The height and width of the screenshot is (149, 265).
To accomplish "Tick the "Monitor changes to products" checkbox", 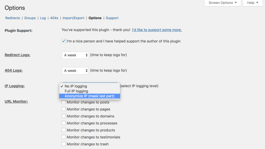I will tap(64, 130).
